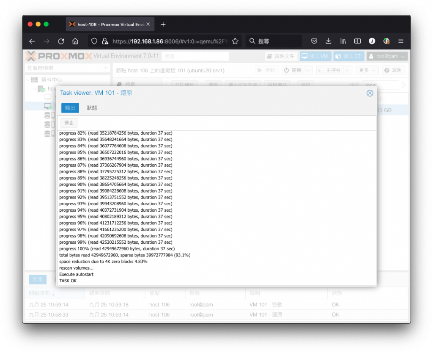Click the 帳號 column header

coord(215,293)
